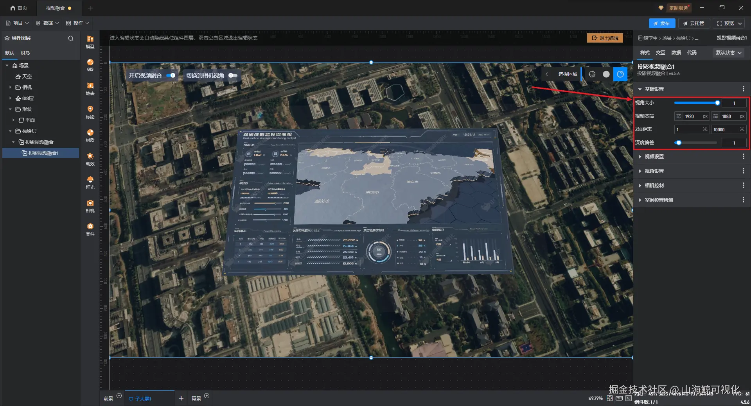Viewport: 751px width, 406px height.
Task: Open the 灯光 lighting component category
Action: 90,182
